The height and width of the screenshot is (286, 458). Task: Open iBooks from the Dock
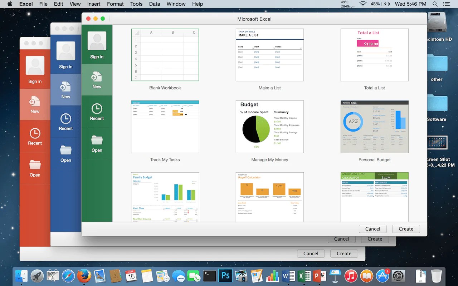click(x=367, y=276)
